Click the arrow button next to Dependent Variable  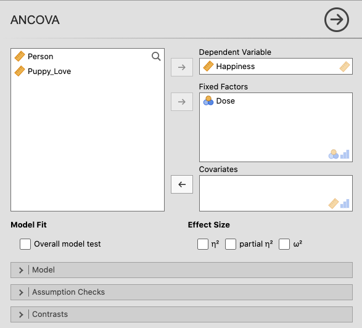click(182, 67)
